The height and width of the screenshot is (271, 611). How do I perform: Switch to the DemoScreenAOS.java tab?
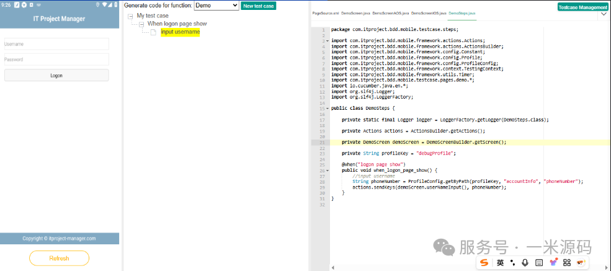click(390, 13)
